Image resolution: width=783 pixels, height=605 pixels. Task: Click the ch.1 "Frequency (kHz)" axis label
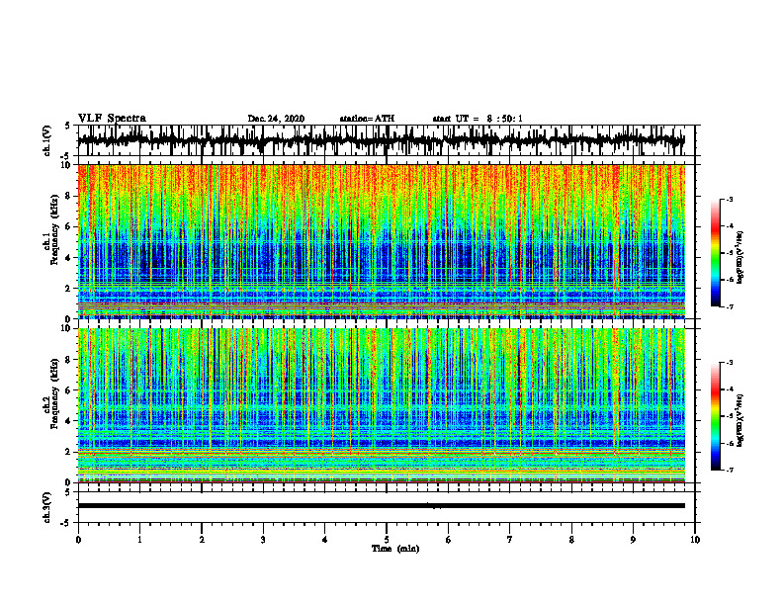54,230
